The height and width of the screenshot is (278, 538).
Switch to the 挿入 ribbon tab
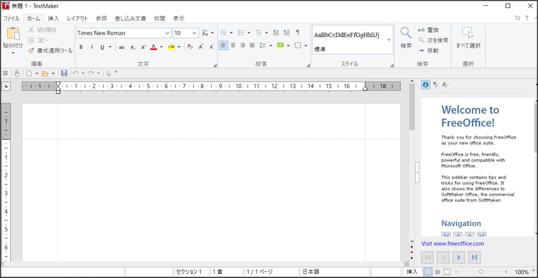tap(53, 18)
